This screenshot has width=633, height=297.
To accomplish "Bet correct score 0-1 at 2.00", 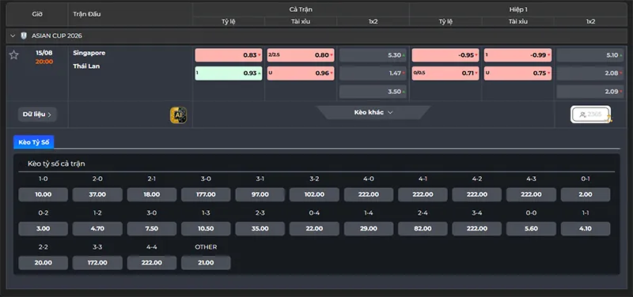I will [x=586, y=194].
